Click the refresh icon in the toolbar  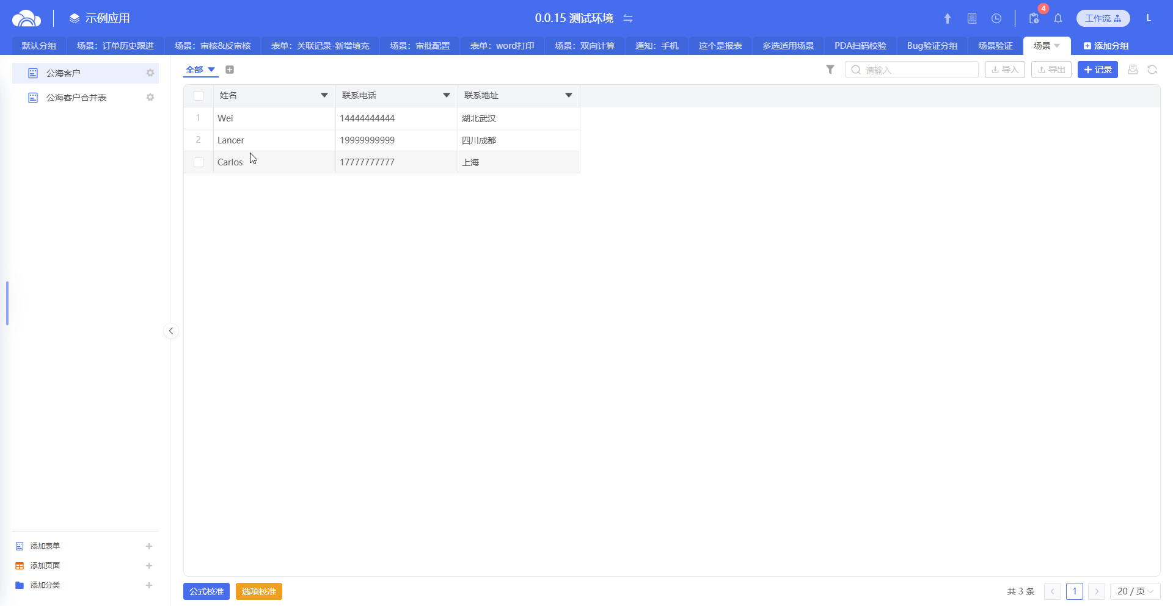pos(1152,70)
